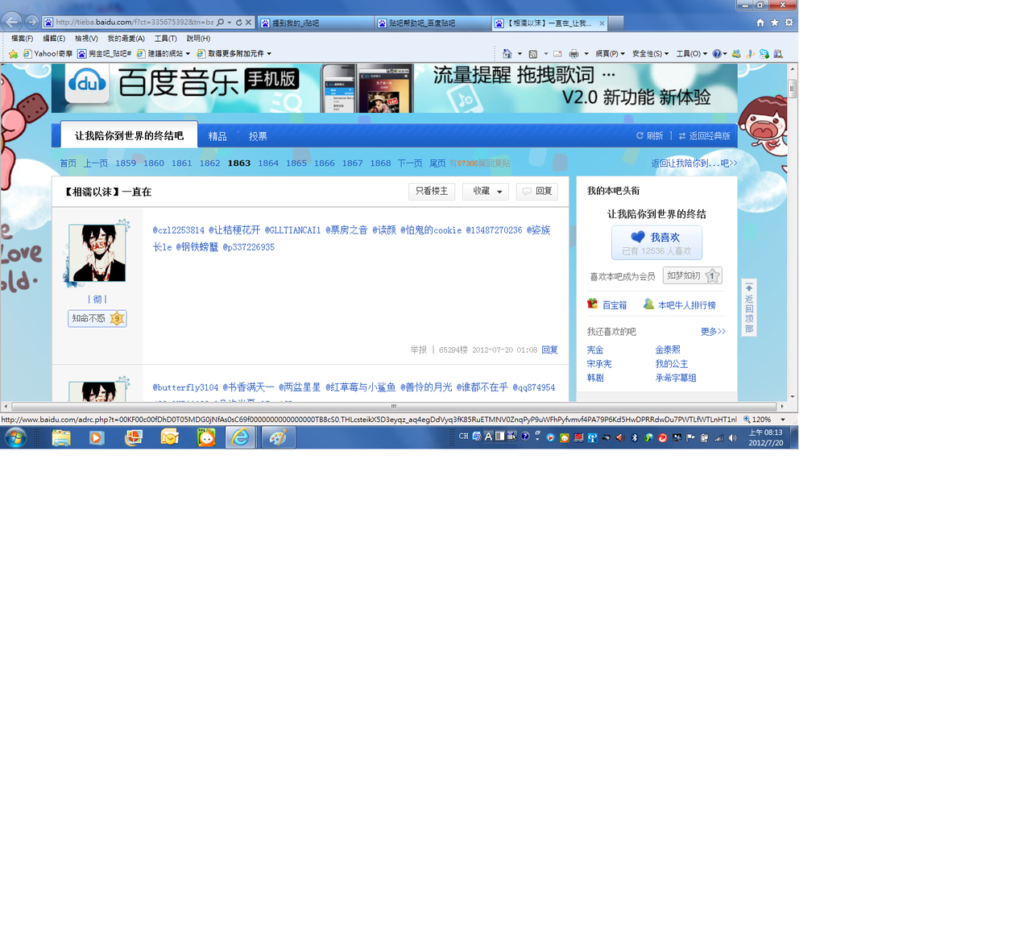1031x947 pixels.
Task: Open the 工具(O) command bar dropdown
Action: coord(691,54)
